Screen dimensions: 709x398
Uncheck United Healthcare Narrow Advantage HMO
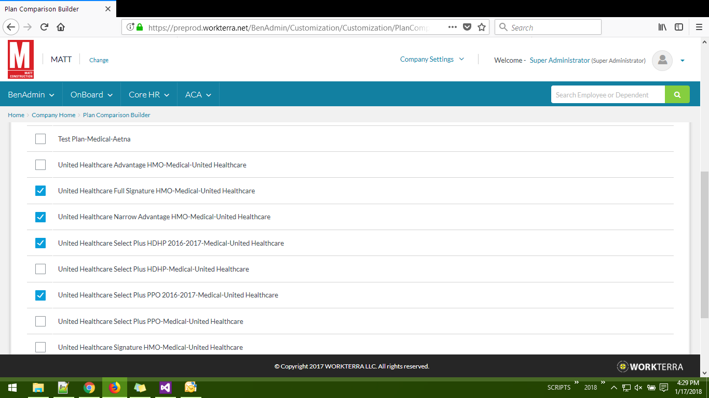[40, 217]
